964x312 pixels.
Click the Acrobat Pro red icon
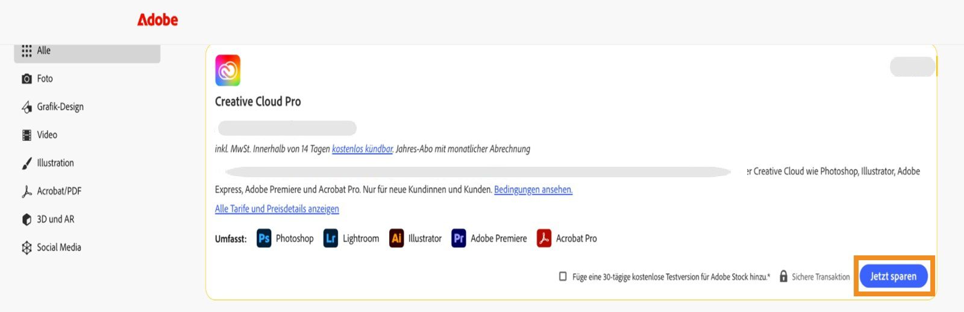[x=544, y=239]
